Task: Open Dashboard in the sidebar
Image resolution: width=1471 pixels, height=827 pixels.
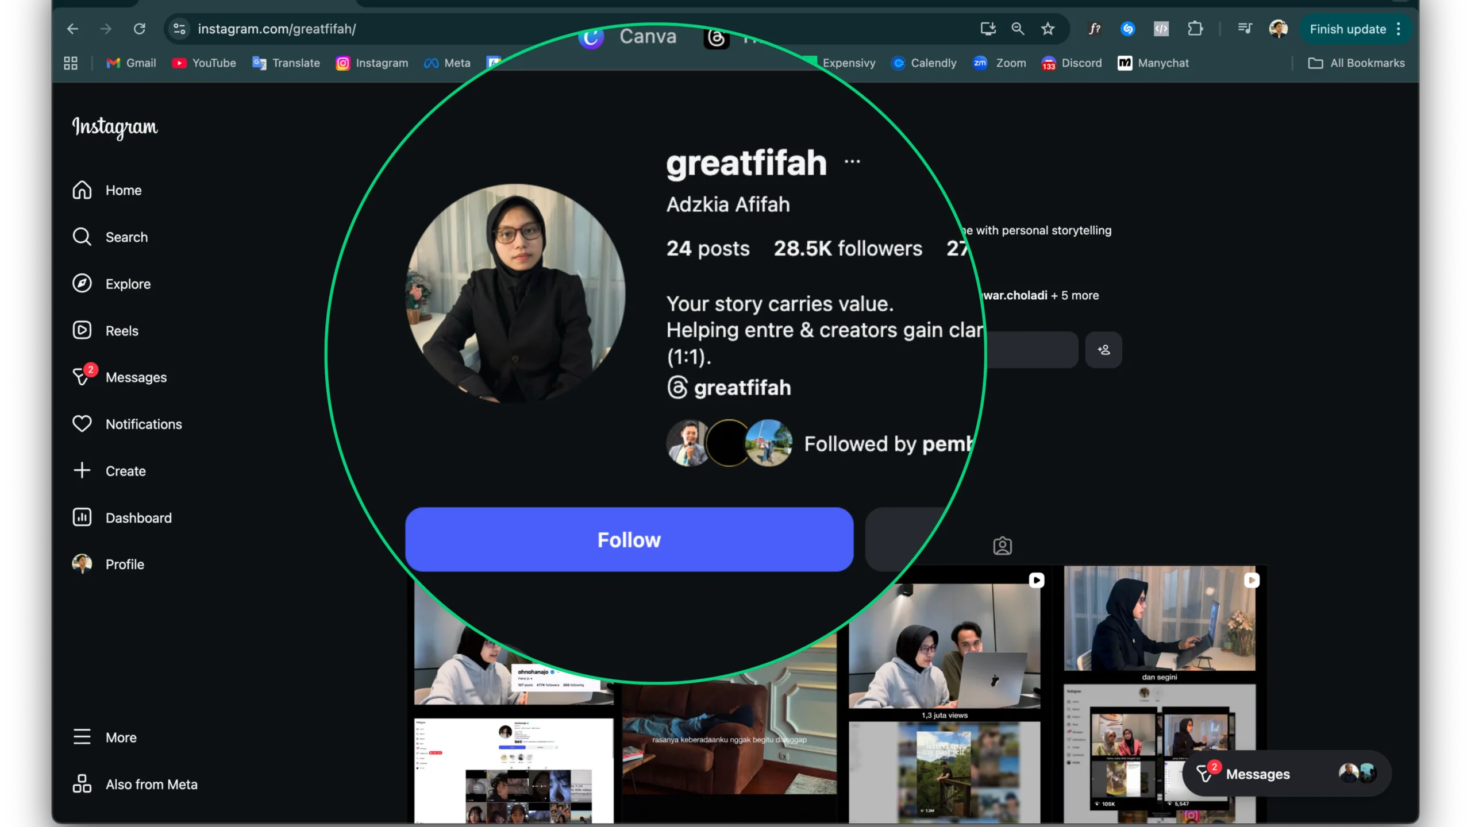Action: pos(122,518)
